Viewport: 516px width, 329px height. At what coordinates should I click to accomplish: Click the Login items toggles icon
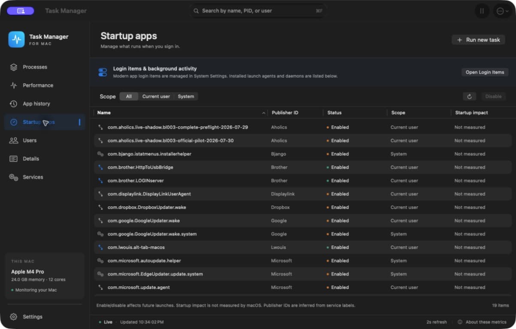[103, 72]
